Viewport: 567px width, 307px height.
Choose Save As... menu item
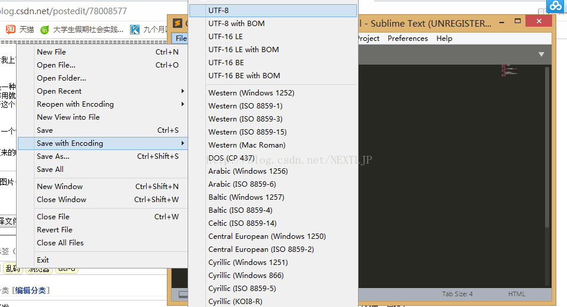coord(102,156)
